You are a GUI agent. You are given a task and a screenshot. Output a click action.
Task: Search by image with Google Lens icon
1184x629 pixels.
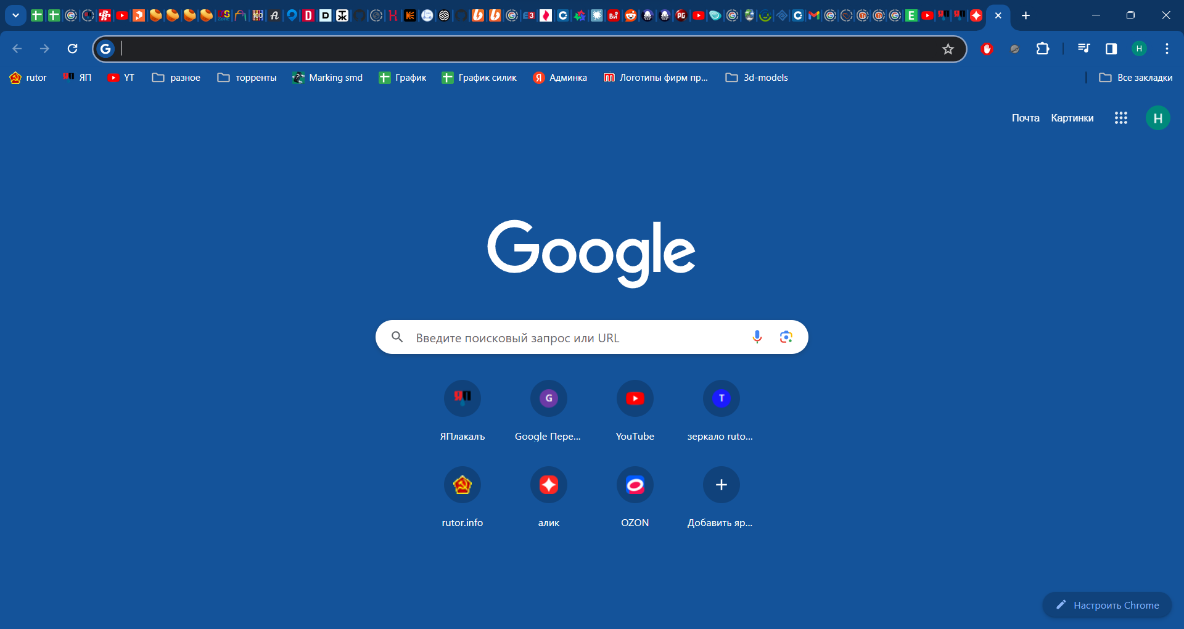coord(786,337)
